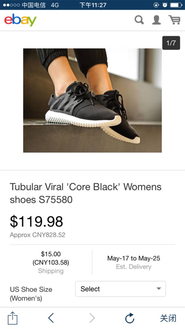Tap the dropdown arrow in size selector

[x=159, y=289]
